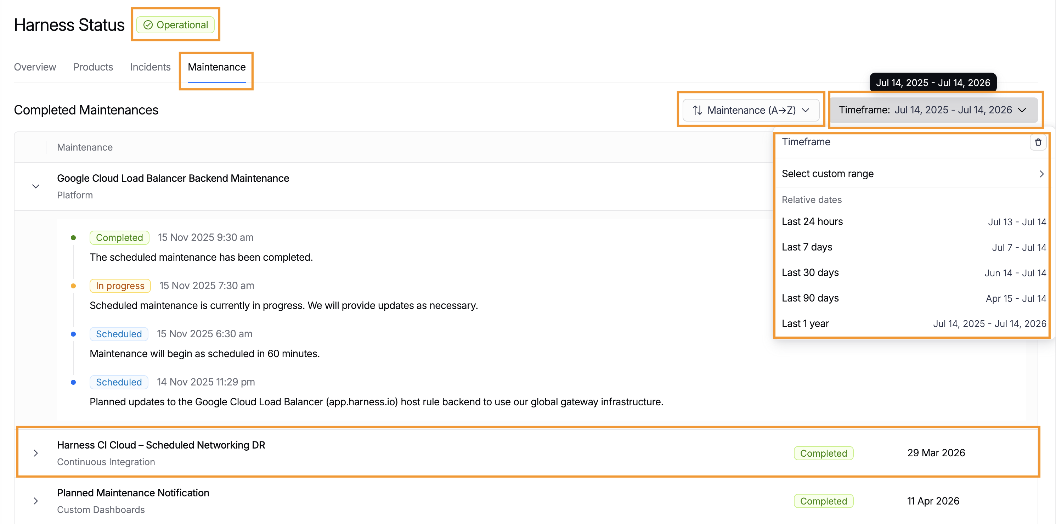This screenshot has height=524, width=1056.
Task: Toggle the Timeframe filter dropdown
Action: point(933,110)
